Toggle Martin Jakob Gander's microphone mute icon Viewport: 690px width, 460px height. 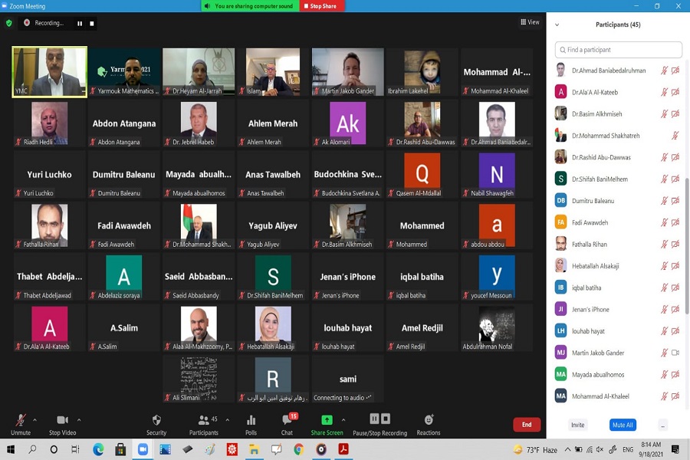tap(664, 353)
